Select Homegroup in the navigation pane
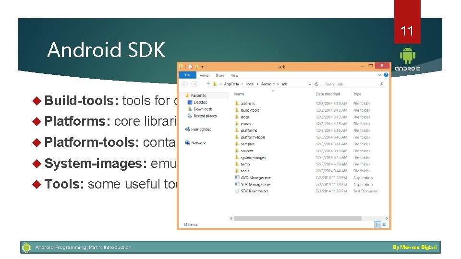 point(201,129)
